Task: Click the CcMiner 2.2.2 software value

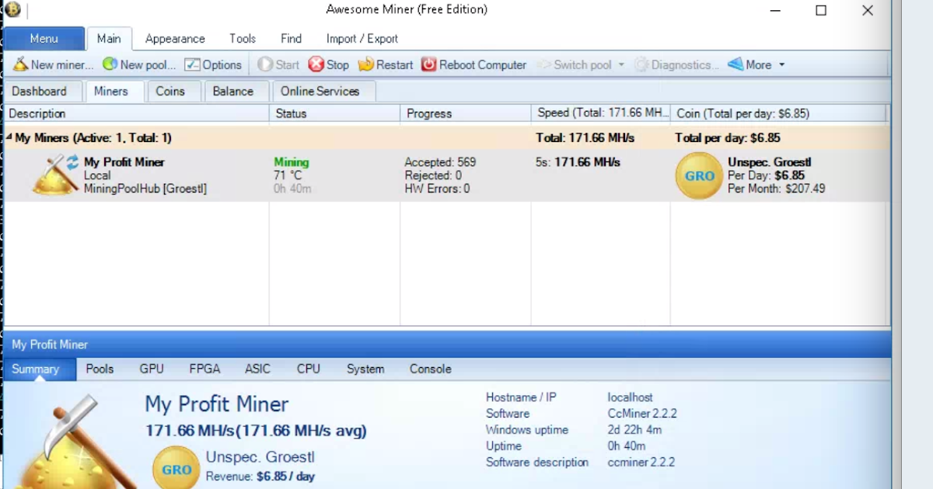Action: [x=642, y=414]
